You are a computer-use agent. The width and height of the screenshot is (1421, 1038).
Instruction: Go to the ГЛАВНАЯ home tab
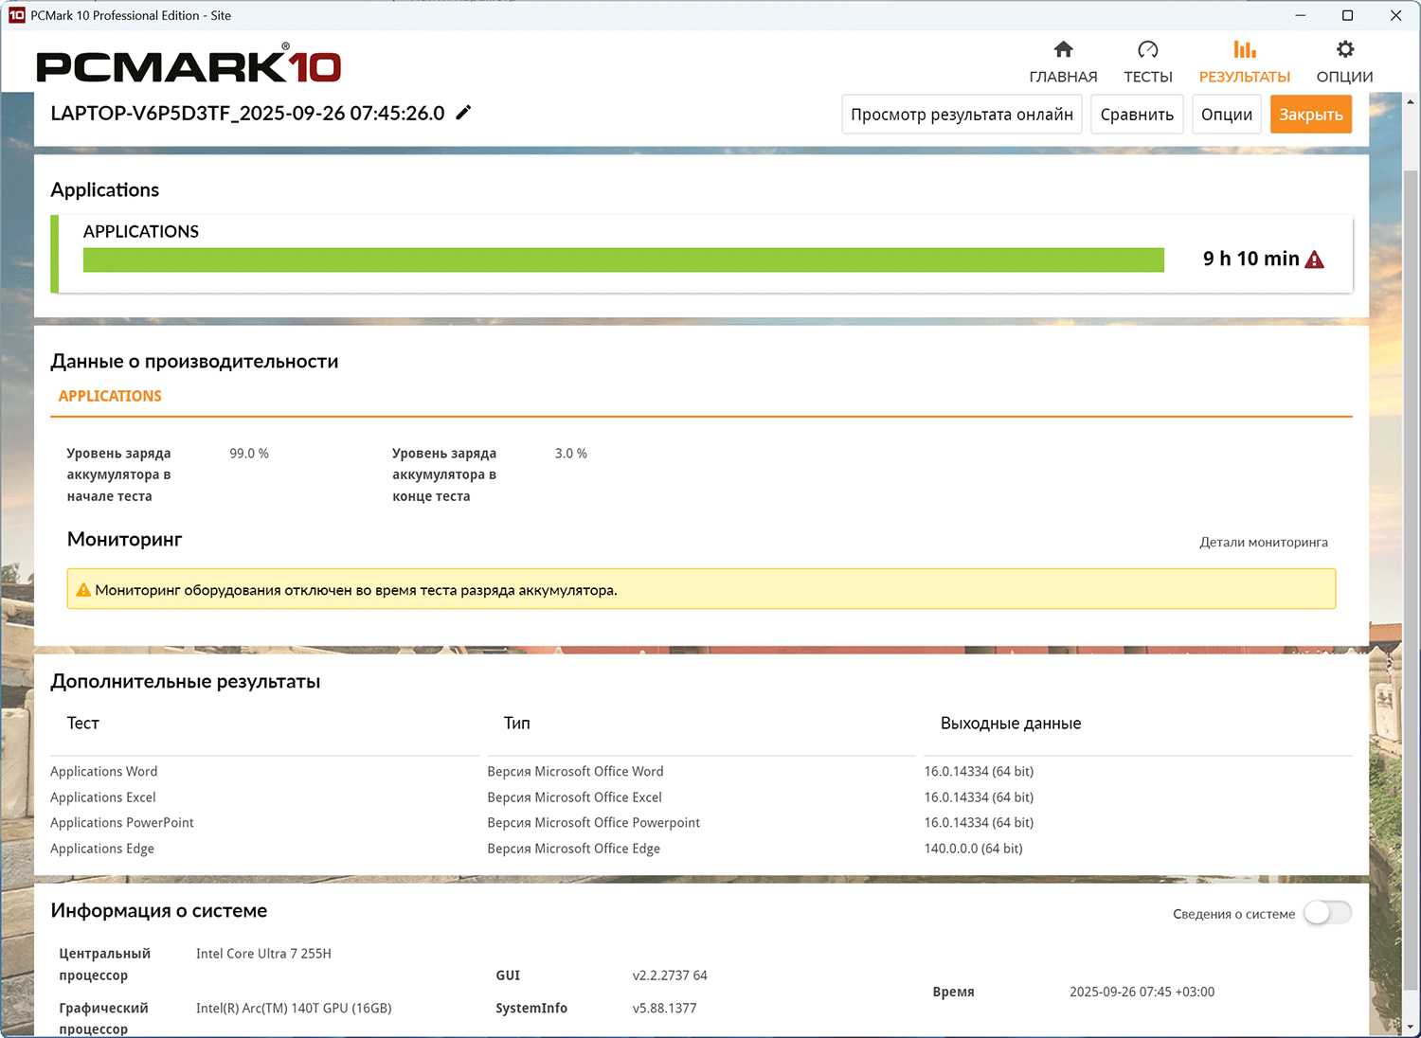1063,63
